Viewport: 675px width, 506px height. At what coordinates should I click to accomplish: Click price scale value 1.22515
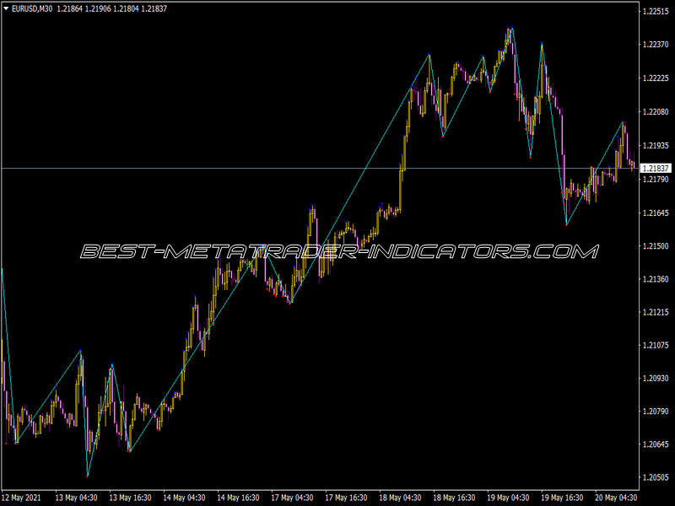pyautogui.click(x=656, y=12)
